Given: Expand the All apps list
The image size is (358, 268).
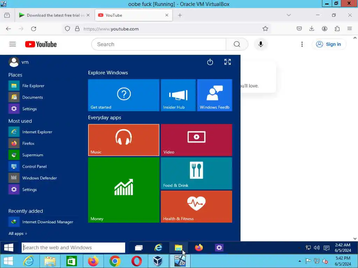Looking at the screenshot, I should [x=18, y=233].
